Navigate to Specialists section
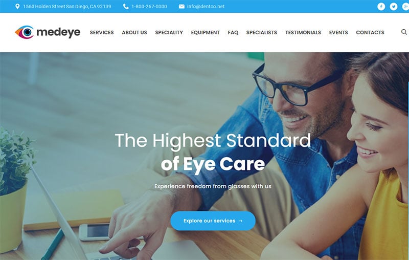 pyautogui.click(x=262, y=32)
